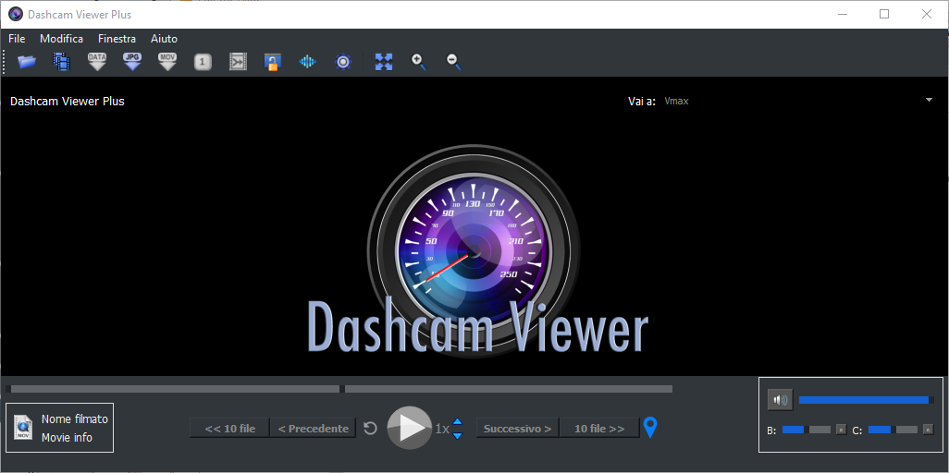Click the Dashcam Viewer title bar app icon
The width and height of the screenshot is (949, 473).
coord(15,14)
